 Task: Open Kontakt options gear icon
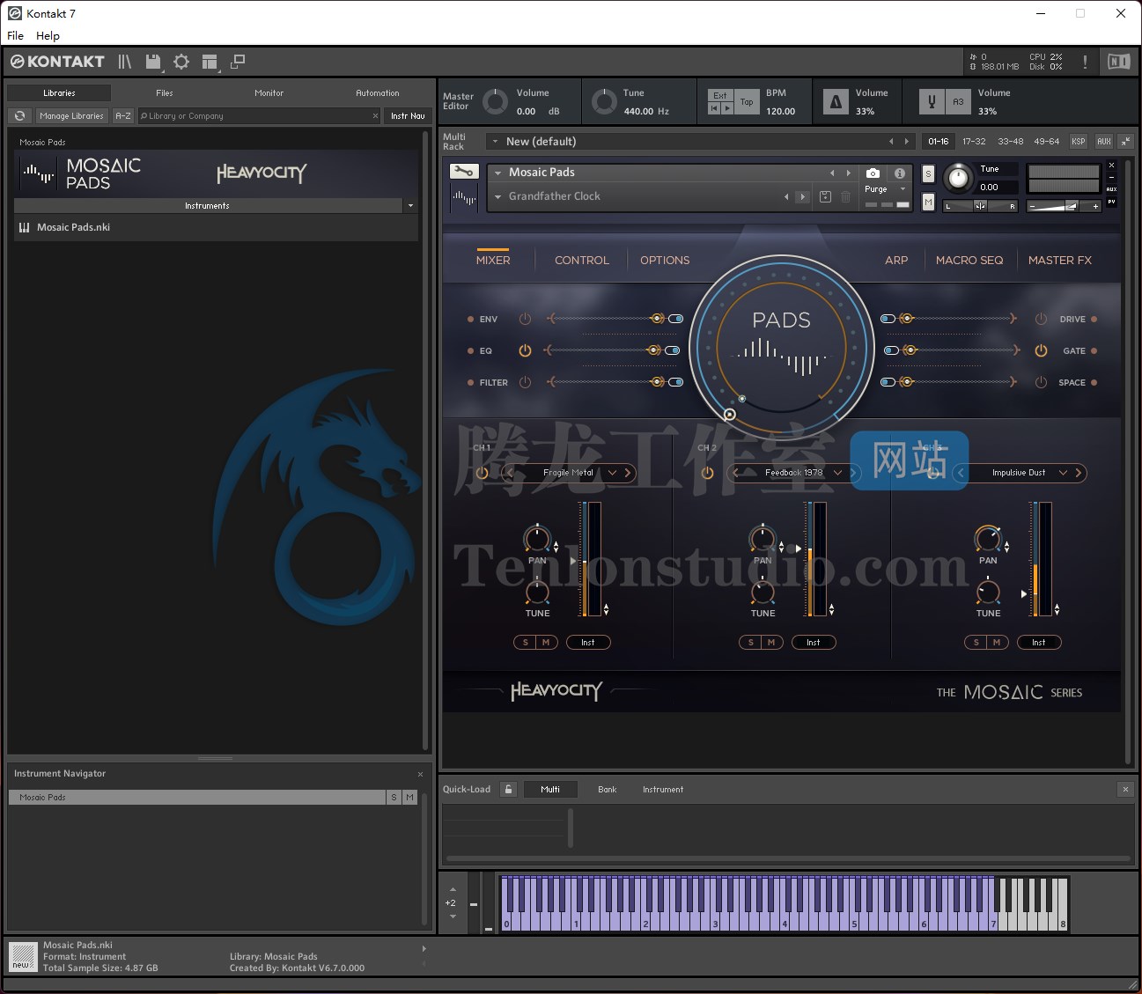tap(181, 62)
